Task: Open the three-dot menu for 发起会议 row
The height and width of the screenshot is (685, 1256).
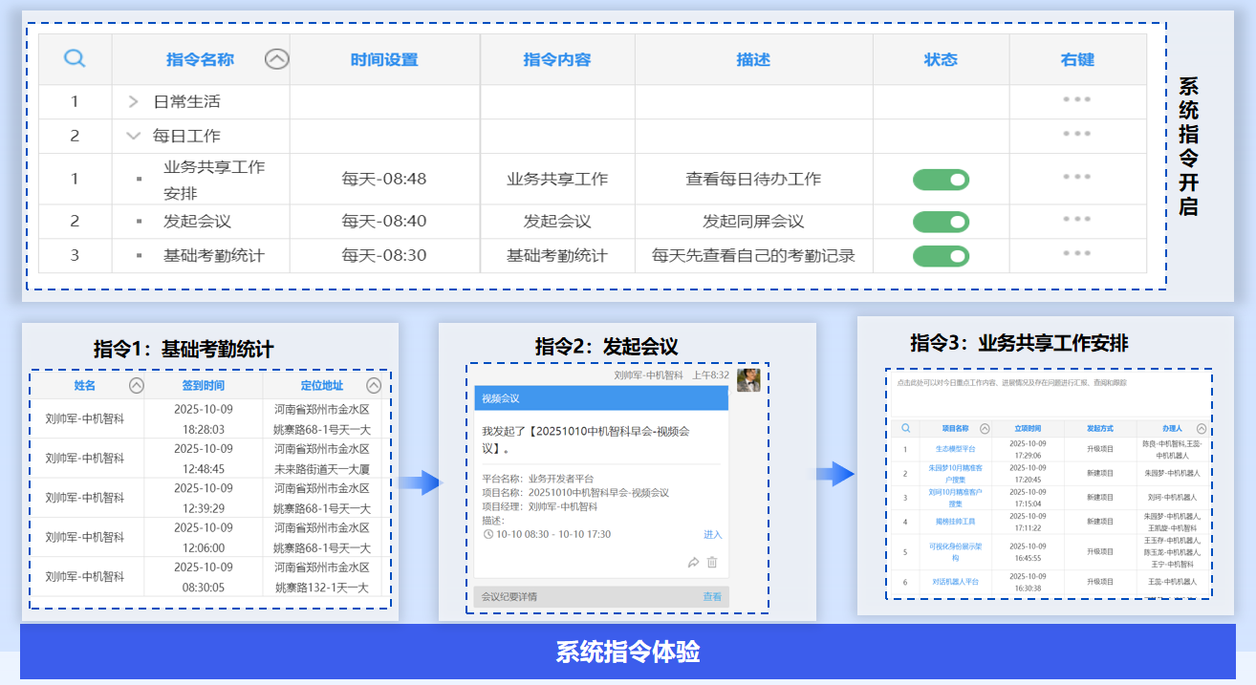Action: [x=1076, y=220]
